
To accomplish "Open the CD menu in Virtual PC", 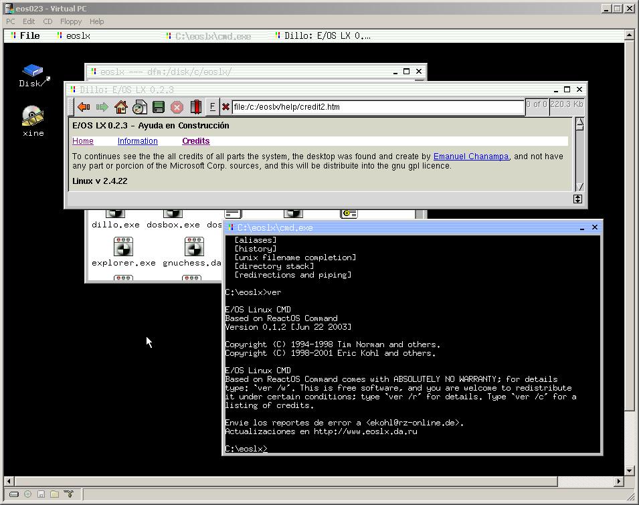I will pos(48,21).
